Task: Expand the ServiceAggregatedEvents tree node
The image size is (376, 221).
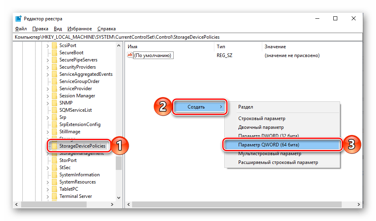Action: (x=47, y=75)
